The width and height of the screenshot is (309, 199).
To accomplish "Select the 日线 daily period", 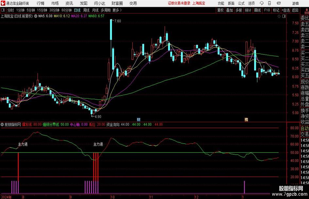I will (77, 10).
